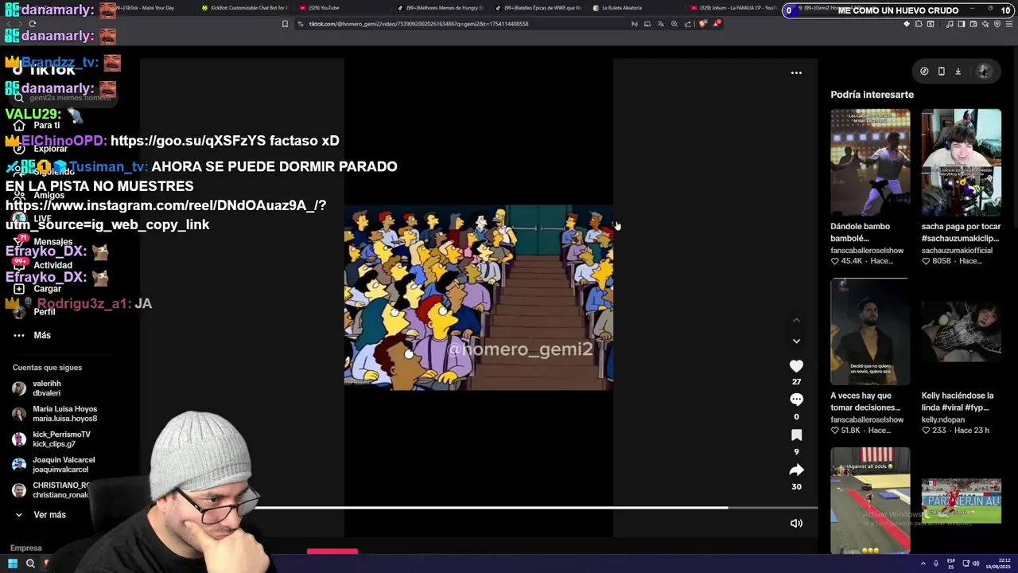Open the Against all odds gymnastics thumbnail

coord(870,500)
